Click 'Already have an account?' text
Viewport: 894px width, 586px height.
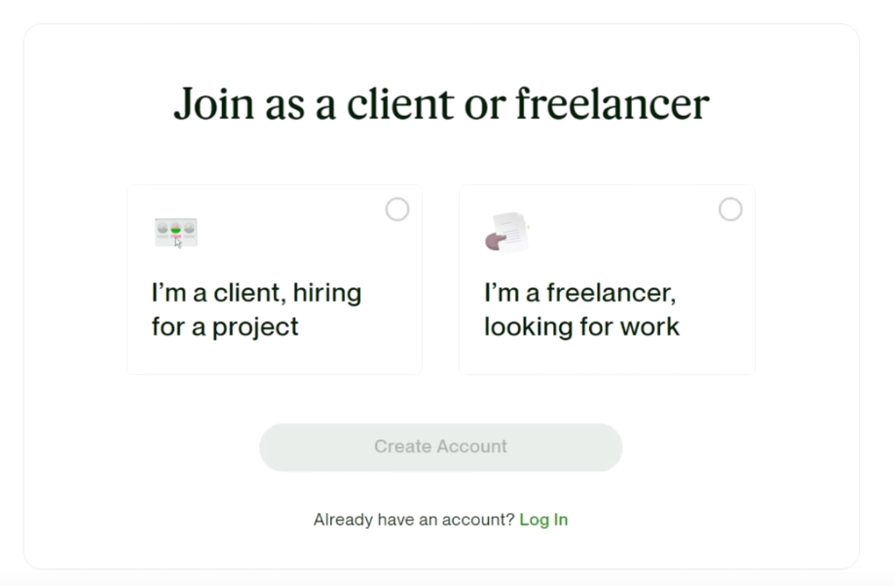pyautogui.click(x=414, y=519)
